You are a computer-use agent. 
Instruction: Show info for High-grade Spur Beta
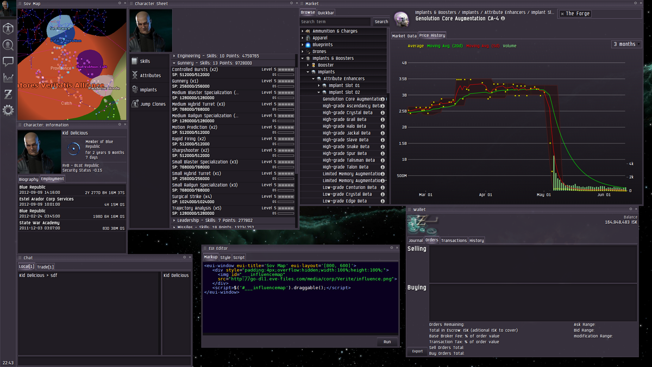click(x=383, y=153)
